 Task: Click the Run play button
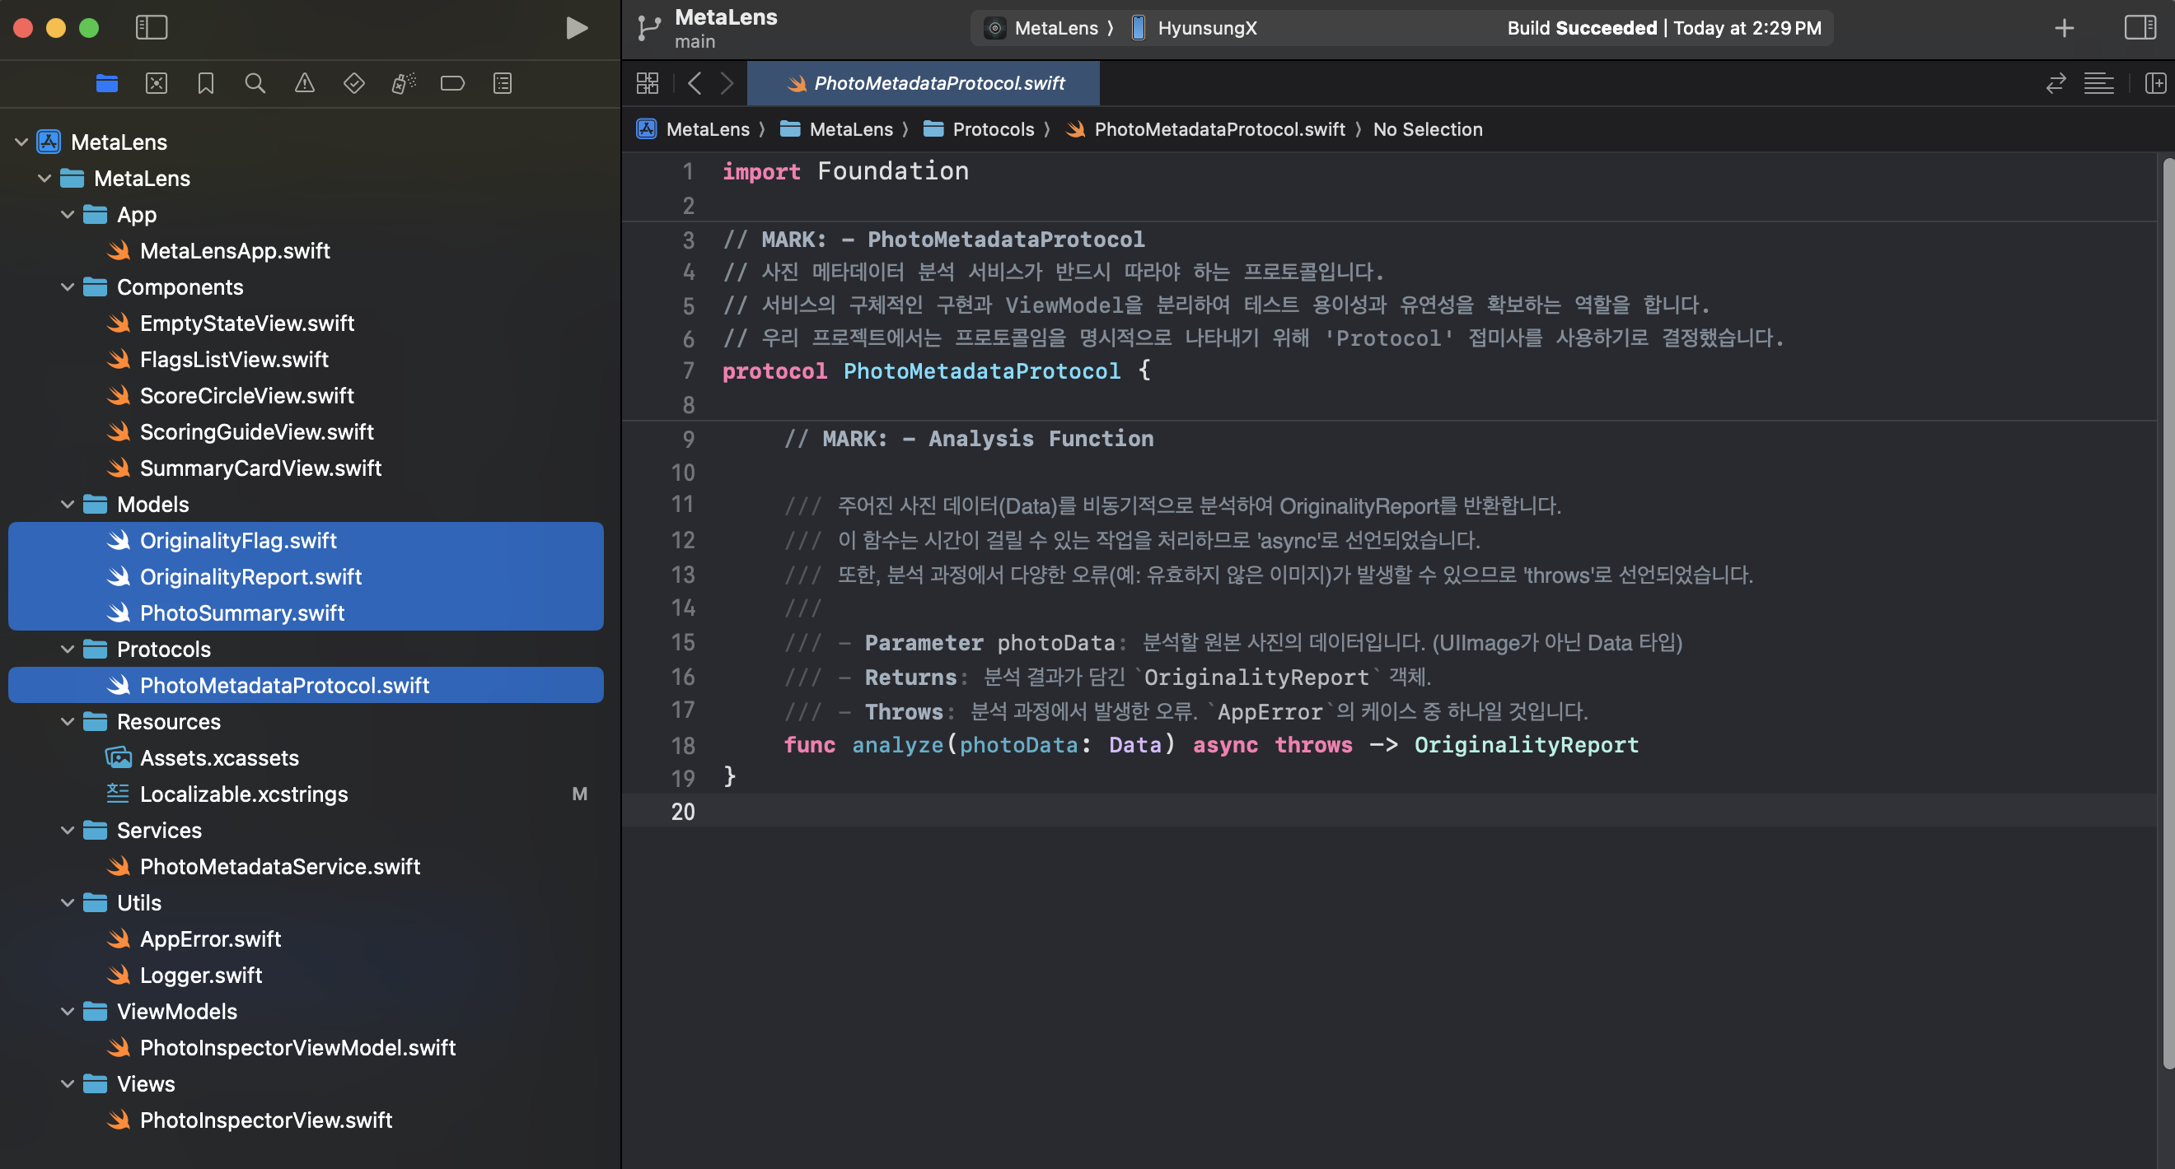click(576, 28)
